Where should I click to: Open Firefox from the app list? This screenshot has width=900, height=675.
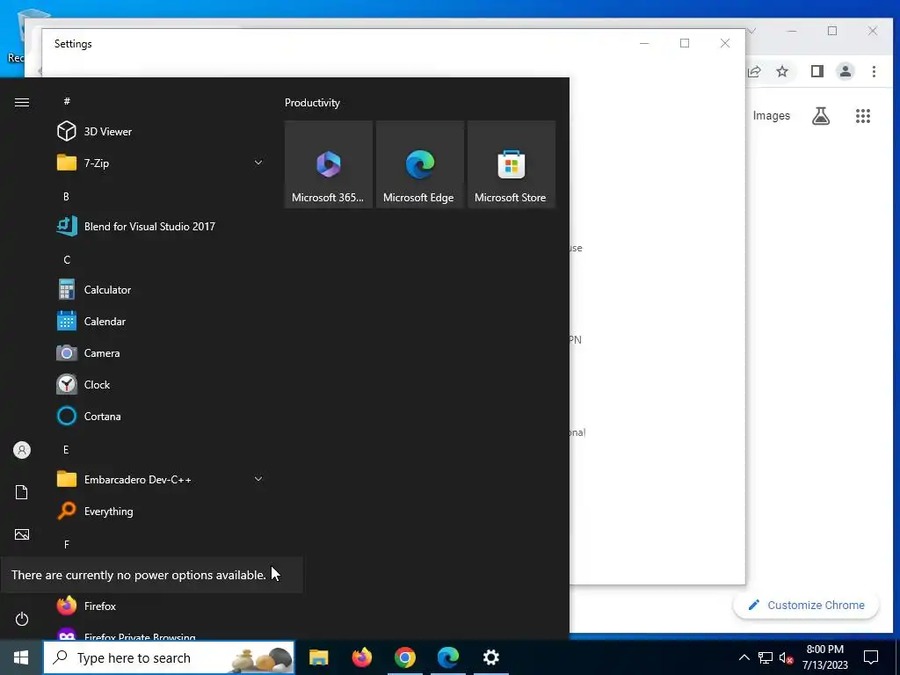pos(161,606)
